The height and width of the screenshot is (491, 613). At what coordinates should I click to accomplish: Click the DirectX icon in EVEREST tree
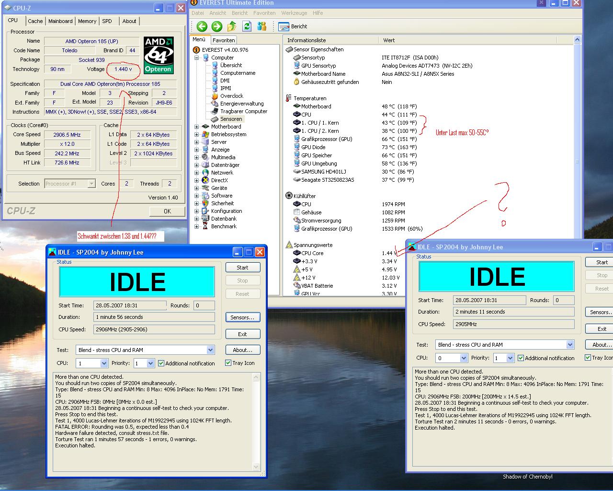206,180
